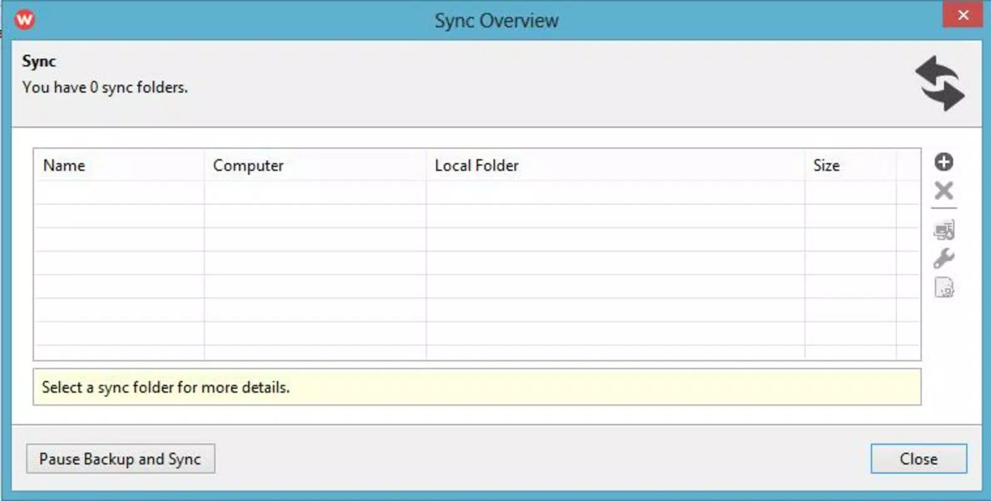Sort by the Size column header

tap(851, 165)
